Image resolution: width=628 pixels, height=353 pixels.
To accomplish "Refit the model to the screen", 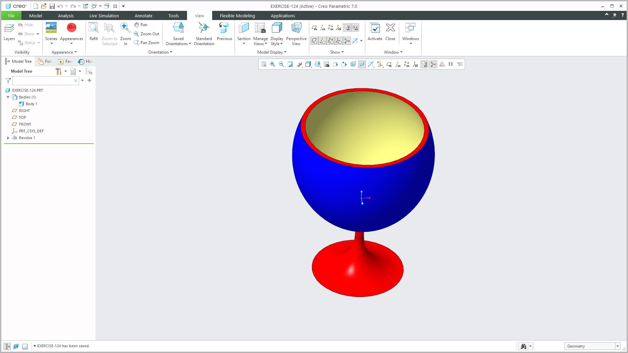I will coord(93,32).
